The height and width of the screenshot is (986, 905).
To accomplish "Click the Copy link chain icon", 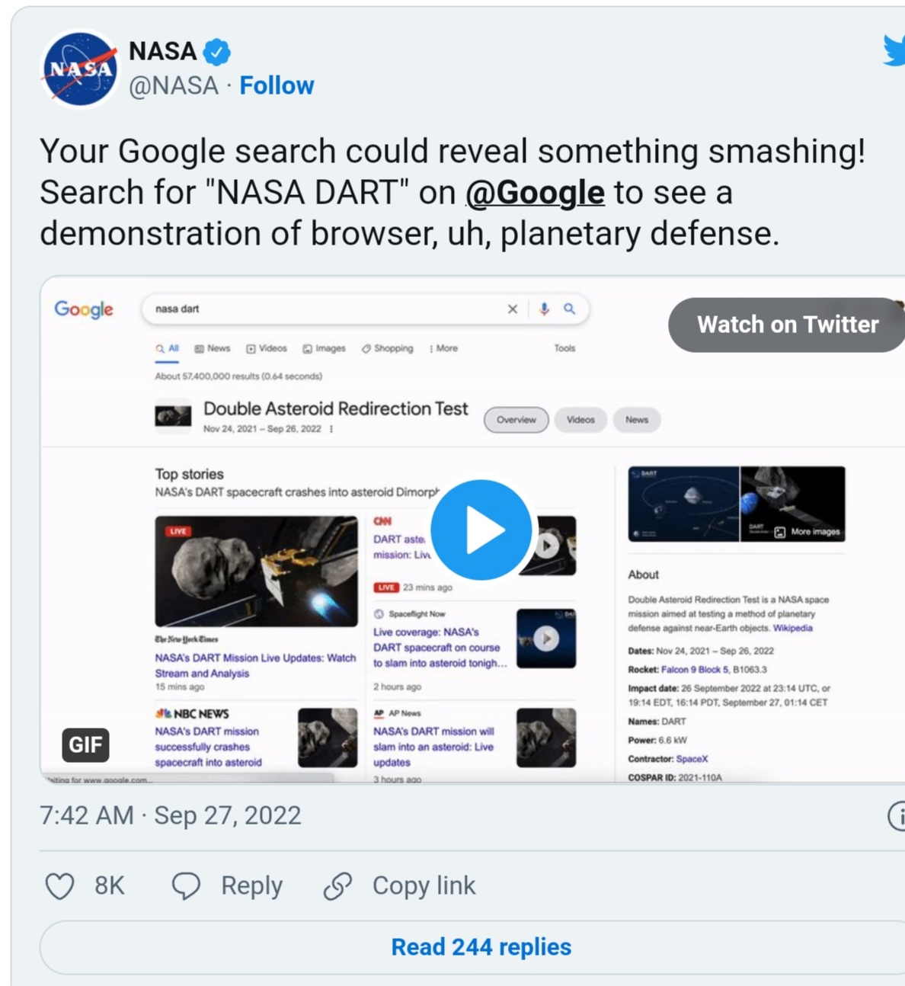I will click(337, 886).
